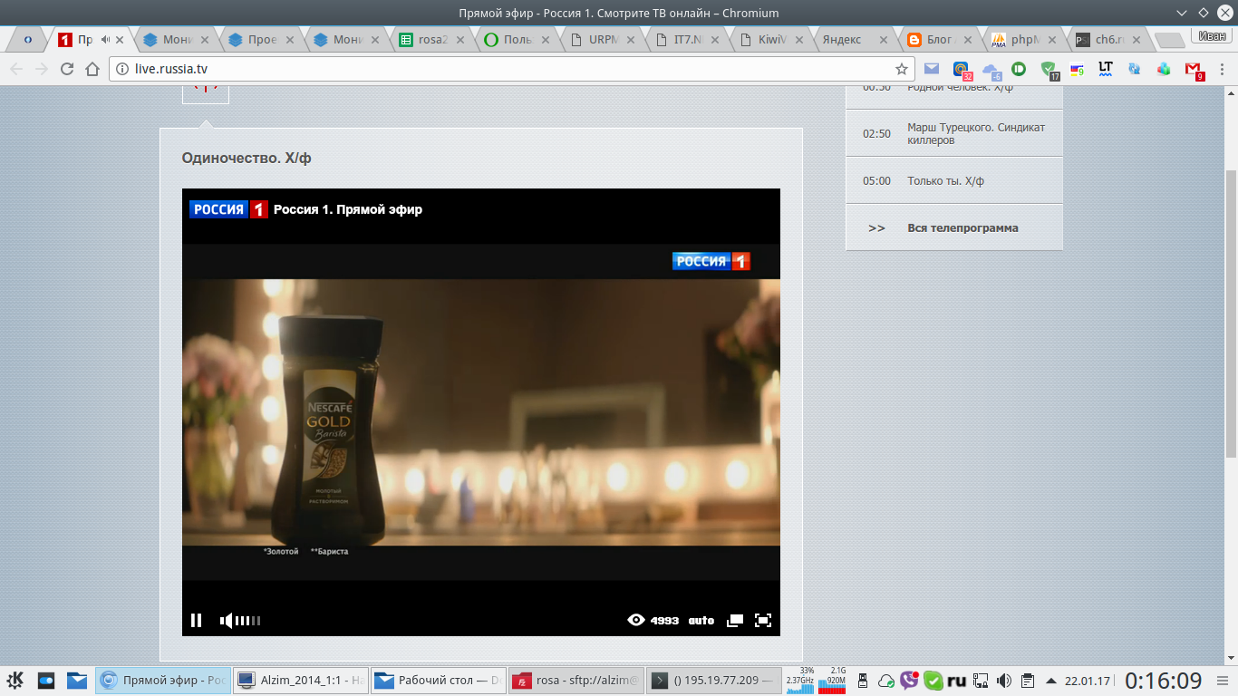Screen dimensions: 1238x696
Task: Open the Viber icon in system tray
Action: click(x=909, y=681)
